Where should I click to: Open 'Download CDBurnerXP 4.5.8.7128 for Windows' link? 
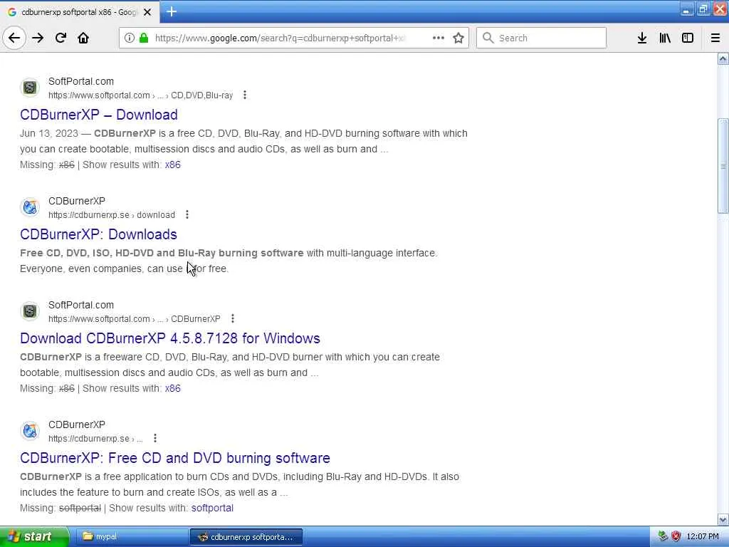(x=170, y=338)
